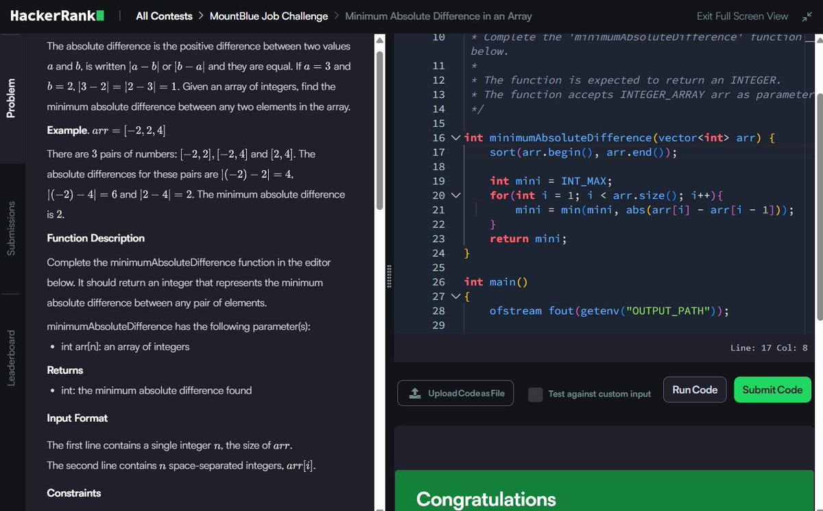Click the Returns heading
Screen dimensions: 823x511
click(x=64, y=370)
